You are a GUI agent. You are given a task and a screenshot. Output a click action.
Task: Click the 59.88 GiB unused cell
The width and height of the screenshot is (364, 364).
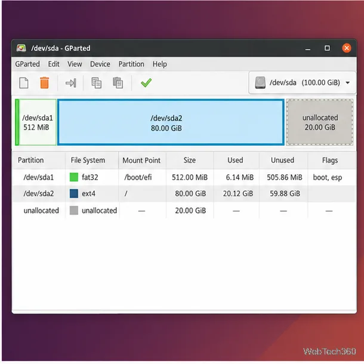(x=285, y=193)
